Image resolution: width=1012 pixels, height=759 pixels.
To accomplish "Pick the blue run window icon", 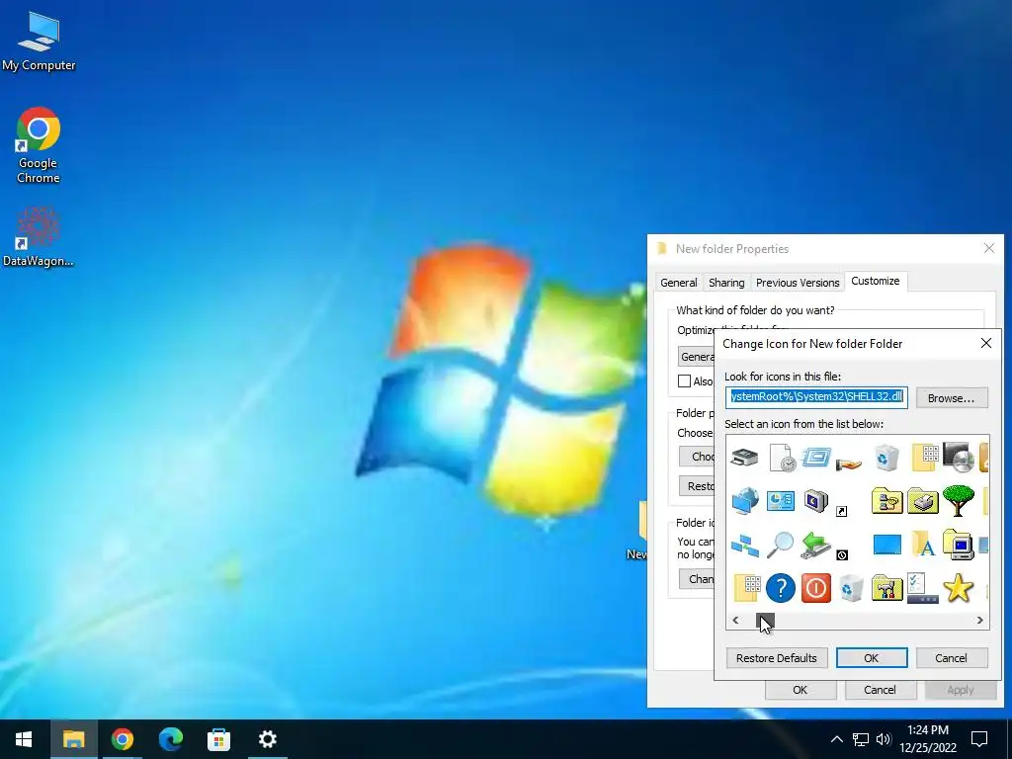I will (x=815, y=459).
